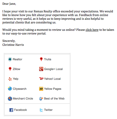Click the Christine Harris signature text
Image resolution: width=117 pixels, height=119 pixels.
(x=13, y=45)
